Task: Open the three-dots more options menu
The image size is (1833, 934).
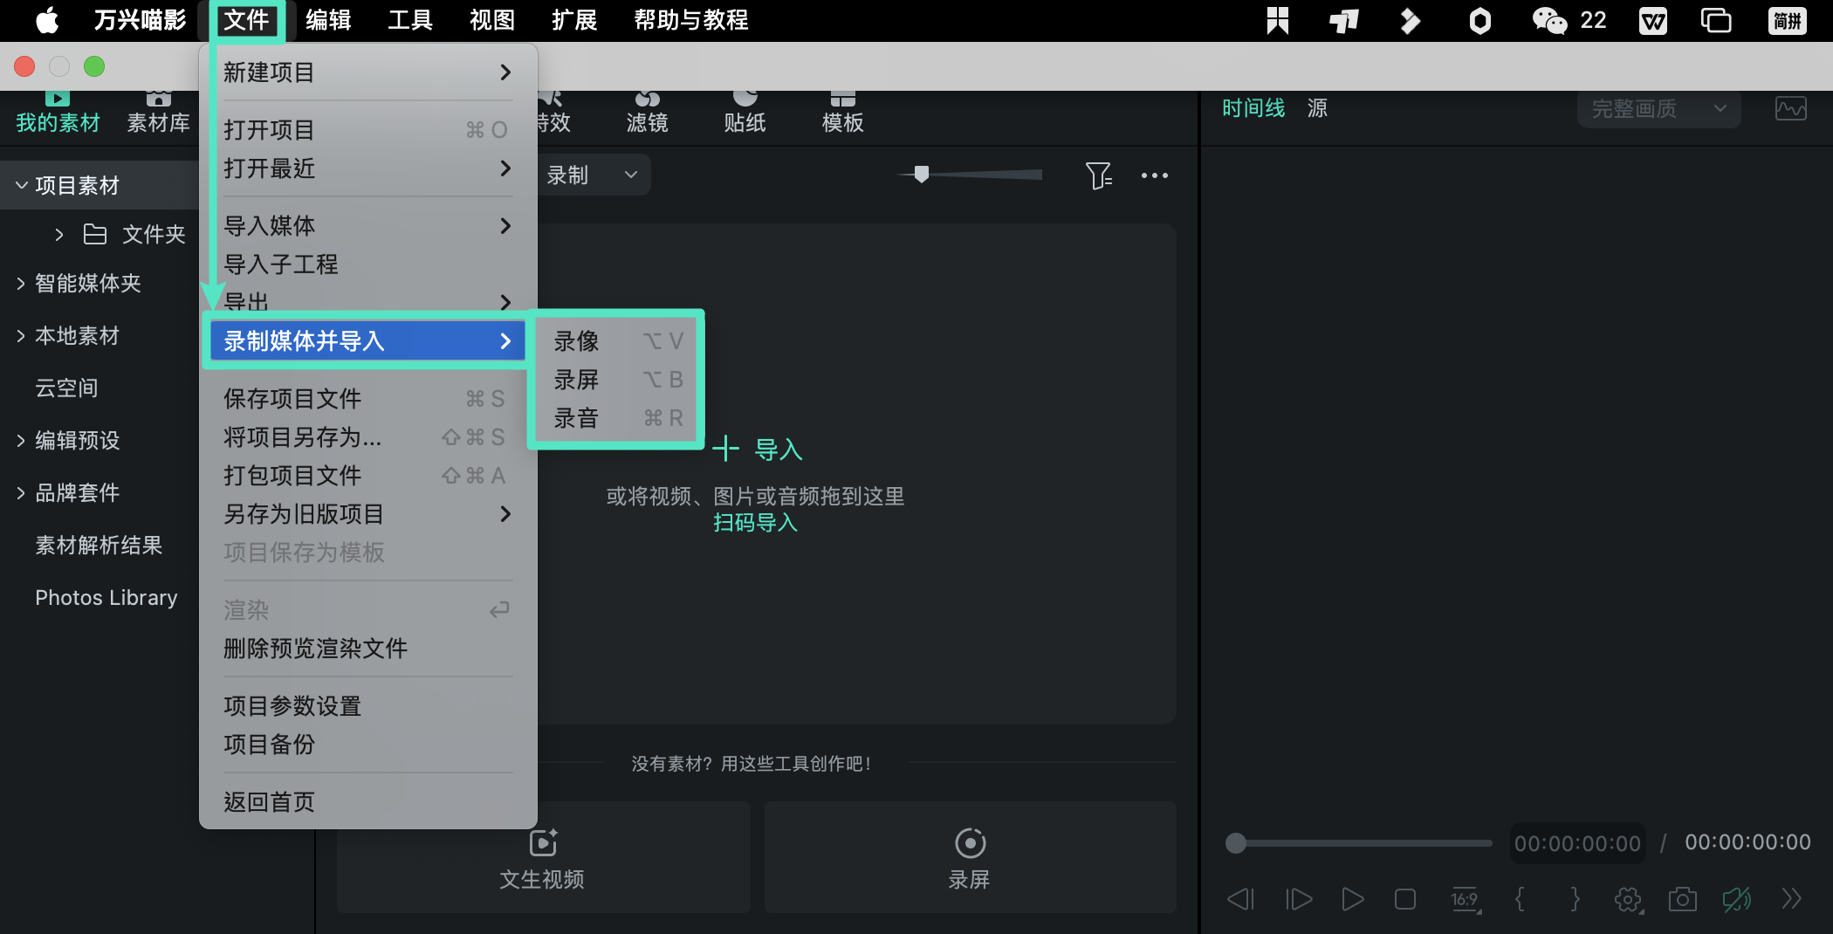Action: 1154,175
